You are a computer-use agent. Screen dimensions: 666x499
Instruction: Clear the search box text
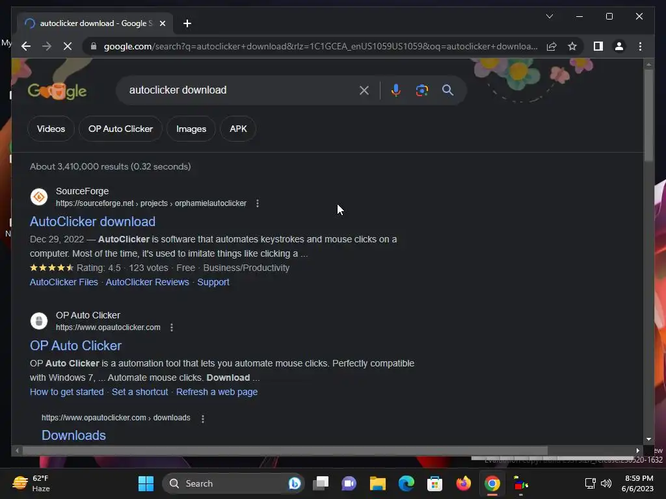(364, 90)
